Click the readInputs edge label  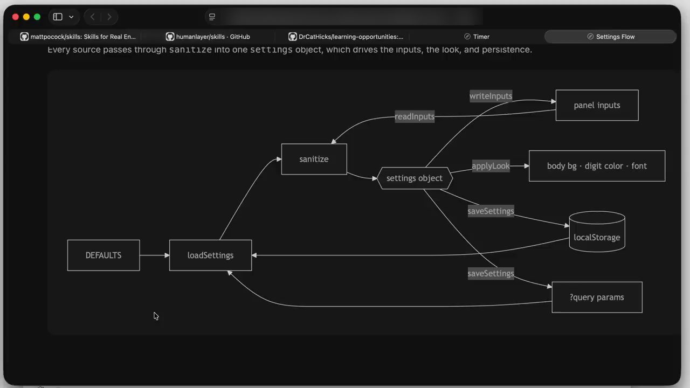(415, 116)
